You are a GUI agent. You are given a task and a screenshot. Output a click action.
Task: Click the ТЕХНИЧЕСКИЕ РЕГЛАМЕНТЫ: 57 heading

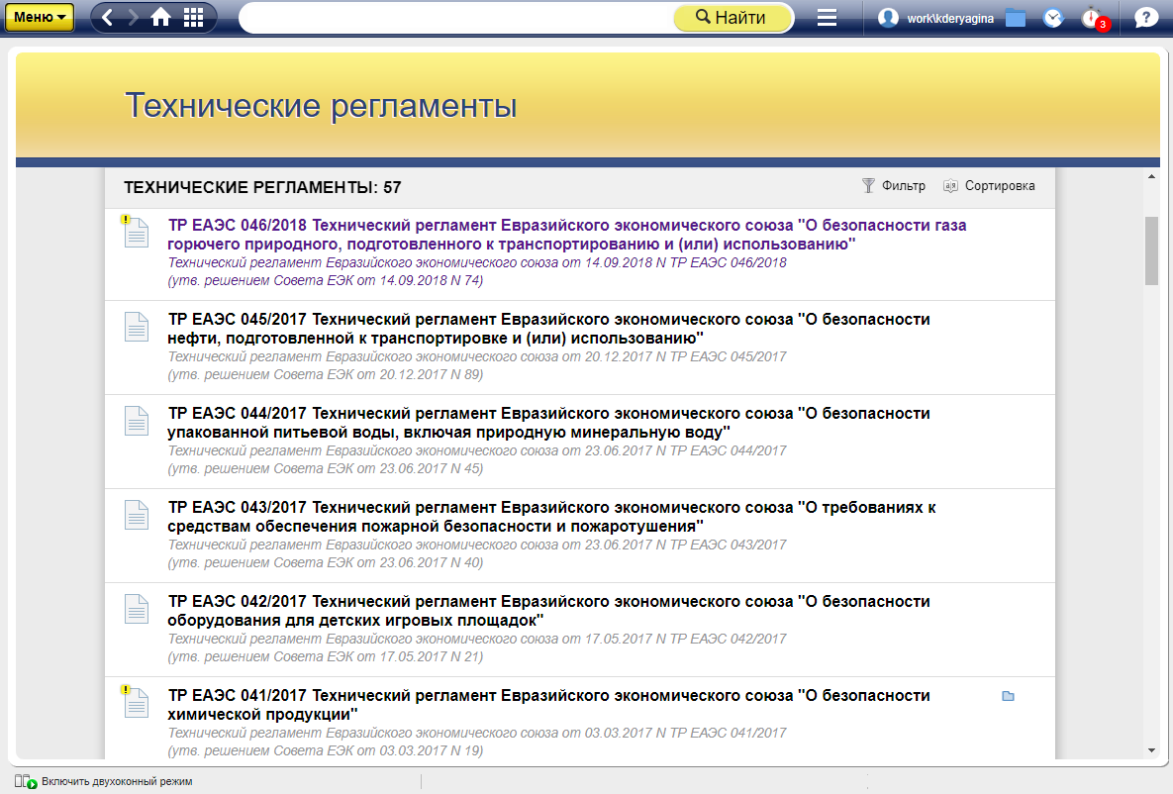[x=262, y=188]
